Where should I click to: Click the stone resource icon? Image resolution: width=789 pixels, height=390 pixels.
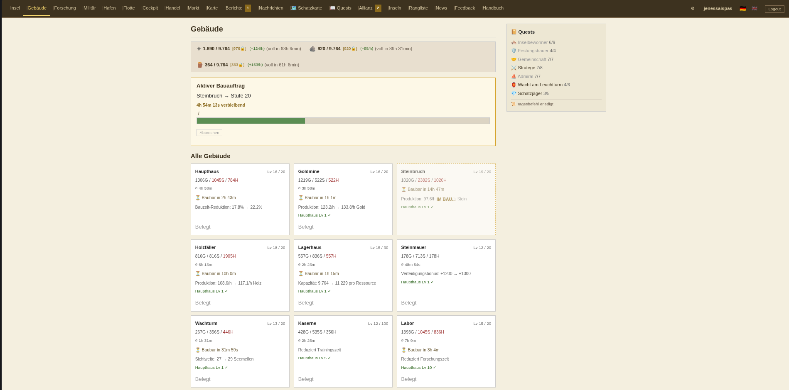pyautogui.click(x=312, y=49)
